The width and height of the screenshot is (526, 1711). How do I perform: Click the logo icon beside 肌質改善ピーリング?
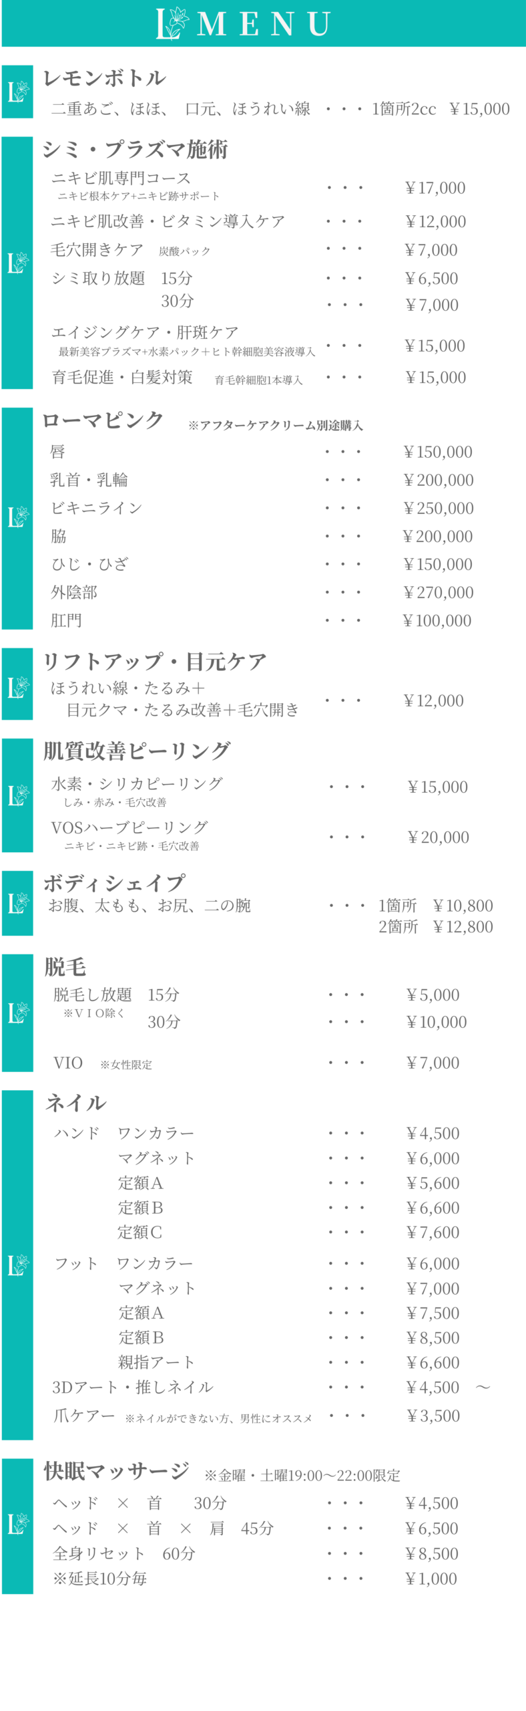pyautogui.click(x=18, y=795)
